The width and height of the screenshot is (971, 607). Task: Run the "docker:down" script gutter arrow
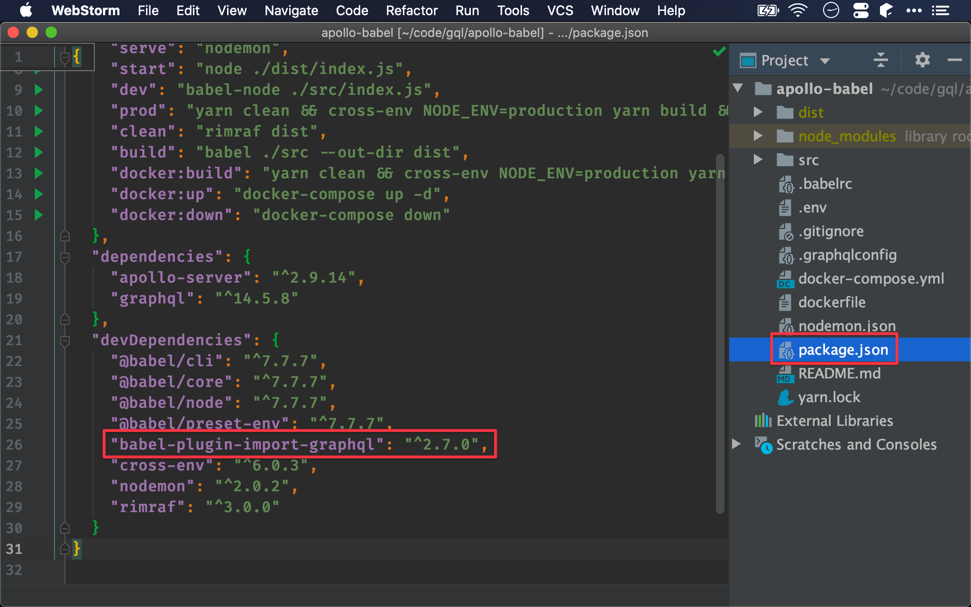coord(39,215)
